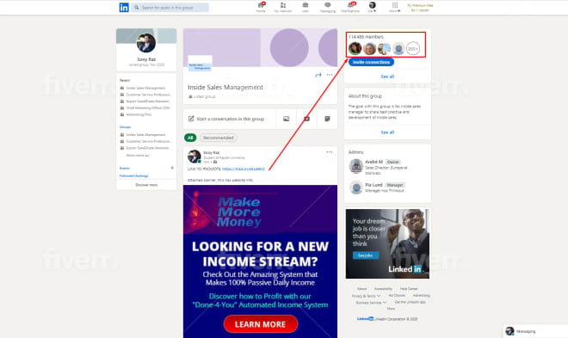Open Inside Sales Management under Groups
This screenshot has width=568, height=338.
(x=145, y=135)
